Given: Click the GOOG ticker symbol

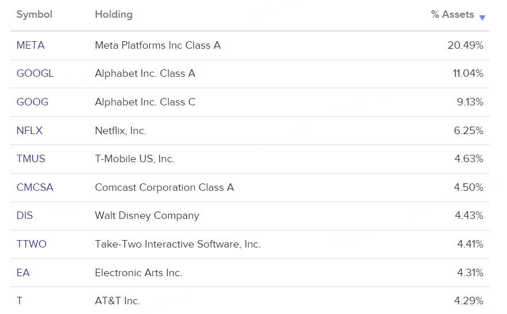Looking at the screenshot, I should point(33,102).
